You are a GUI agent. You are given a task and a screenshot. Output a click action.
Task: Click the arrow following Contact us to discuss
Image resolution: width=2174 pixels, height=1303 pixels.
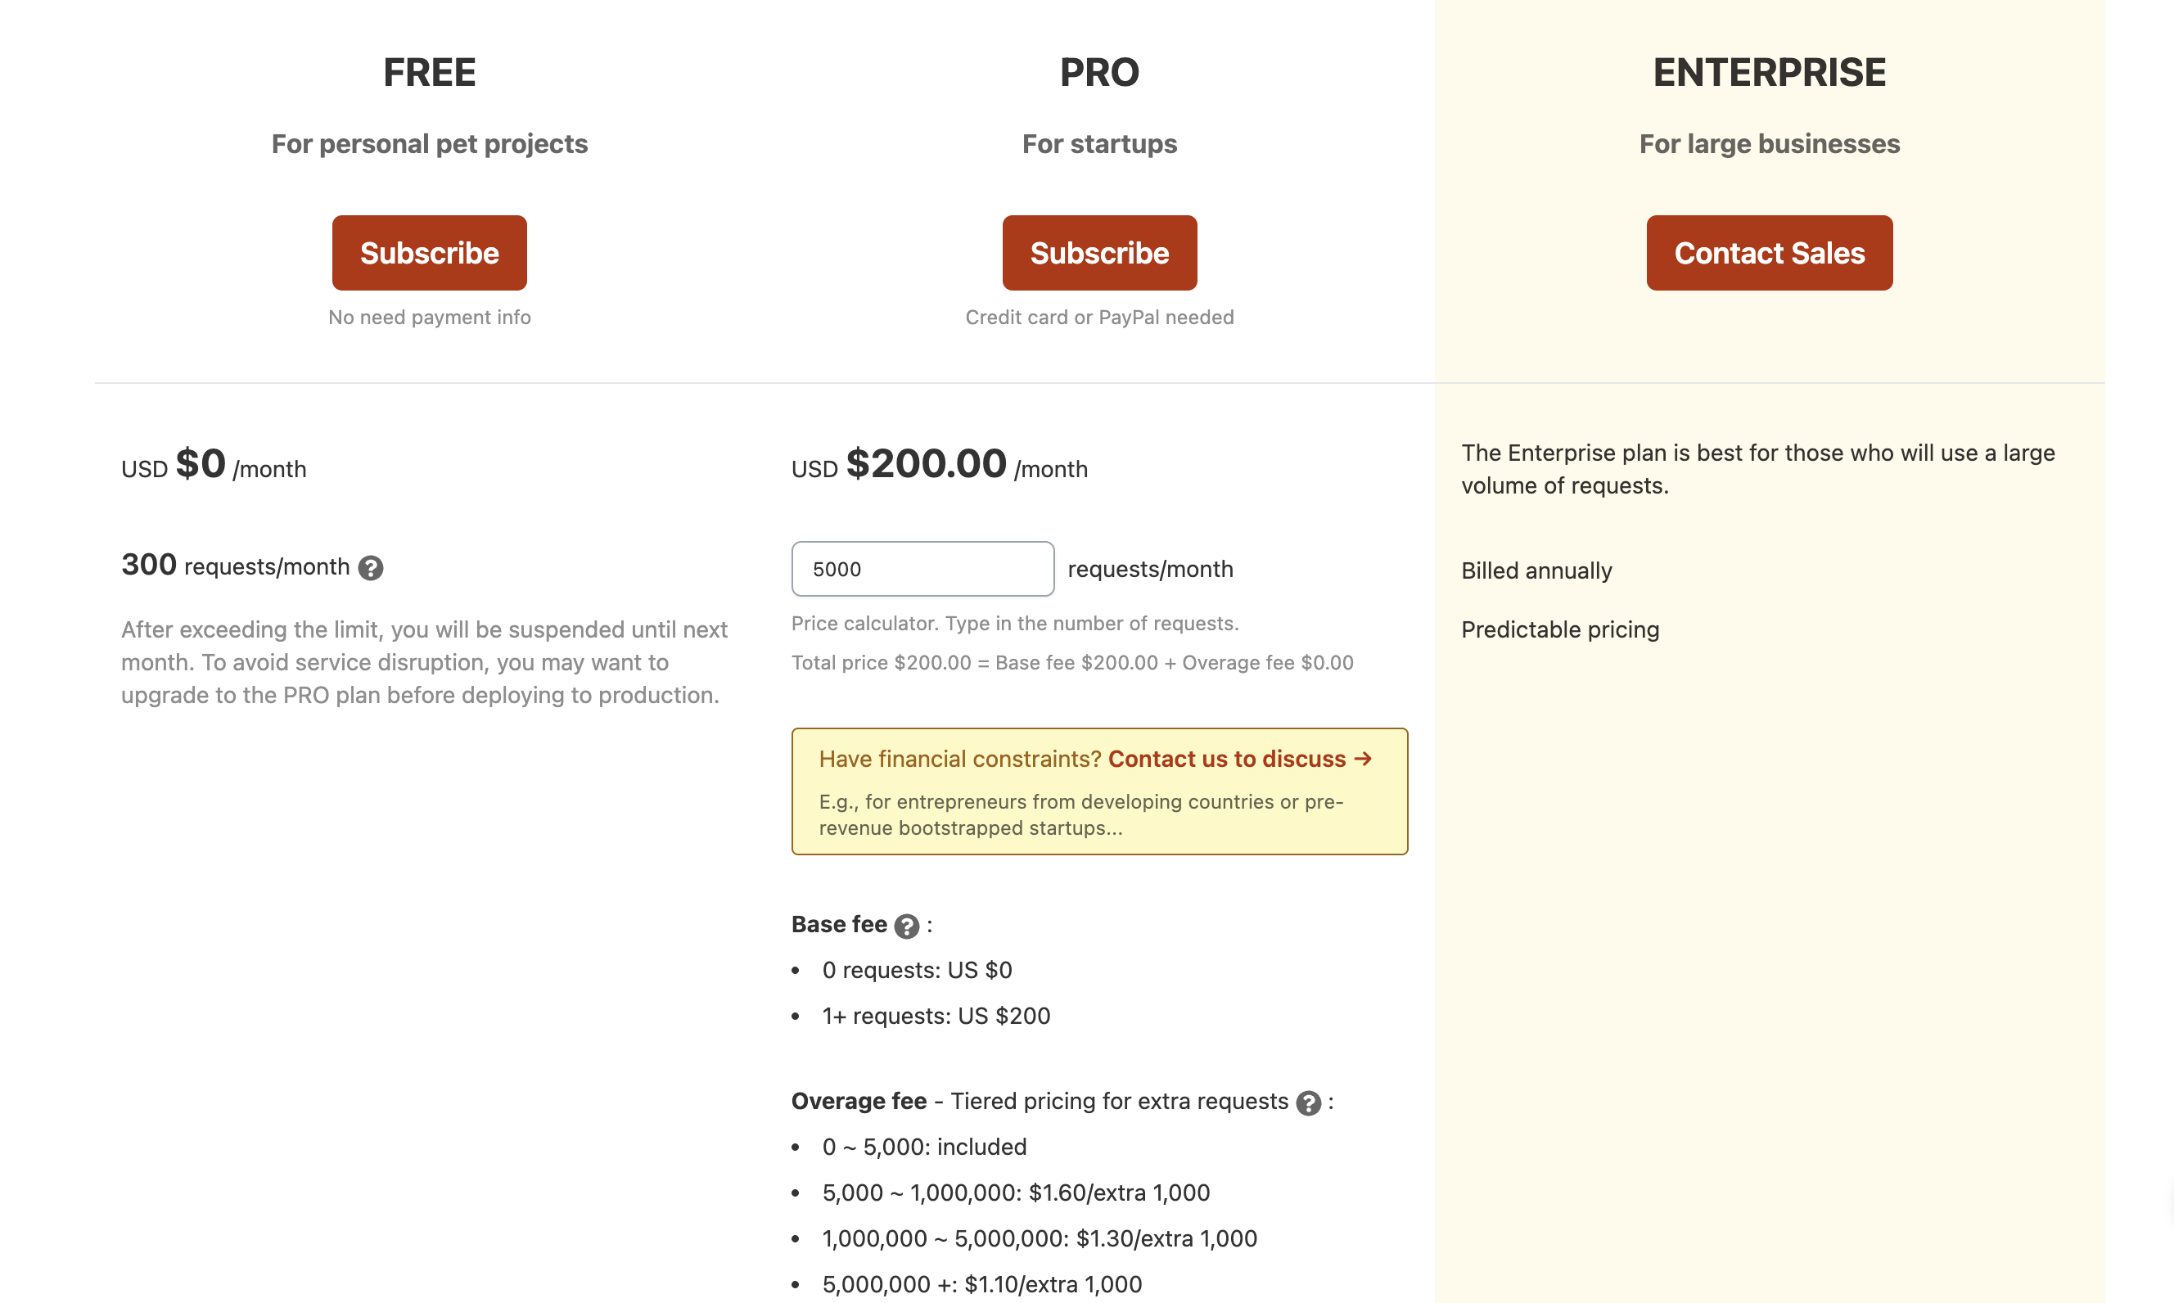click(x=1362, y=759)
